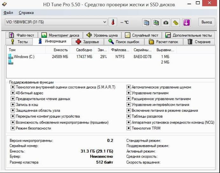Toggle the S.M.A.R.T checkbox

13,87
